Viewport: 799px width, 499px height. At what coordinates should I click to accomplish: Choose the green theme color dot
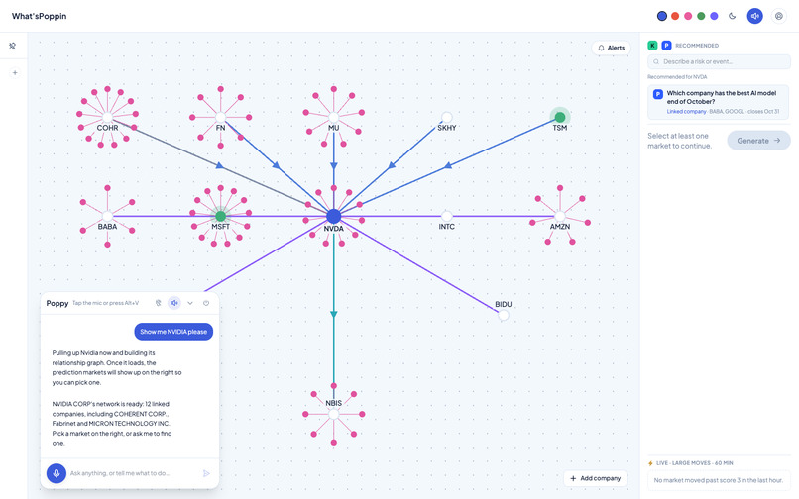click(701, 16)
